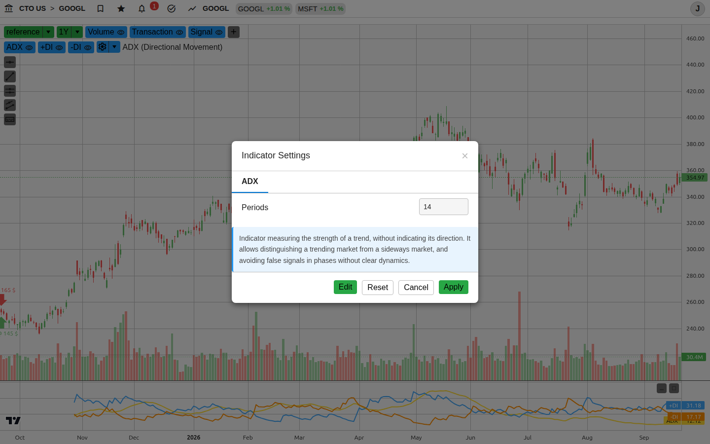
Task: Expand the 1Y timeframe dropdown arrow
Action: tap(77, 32)
